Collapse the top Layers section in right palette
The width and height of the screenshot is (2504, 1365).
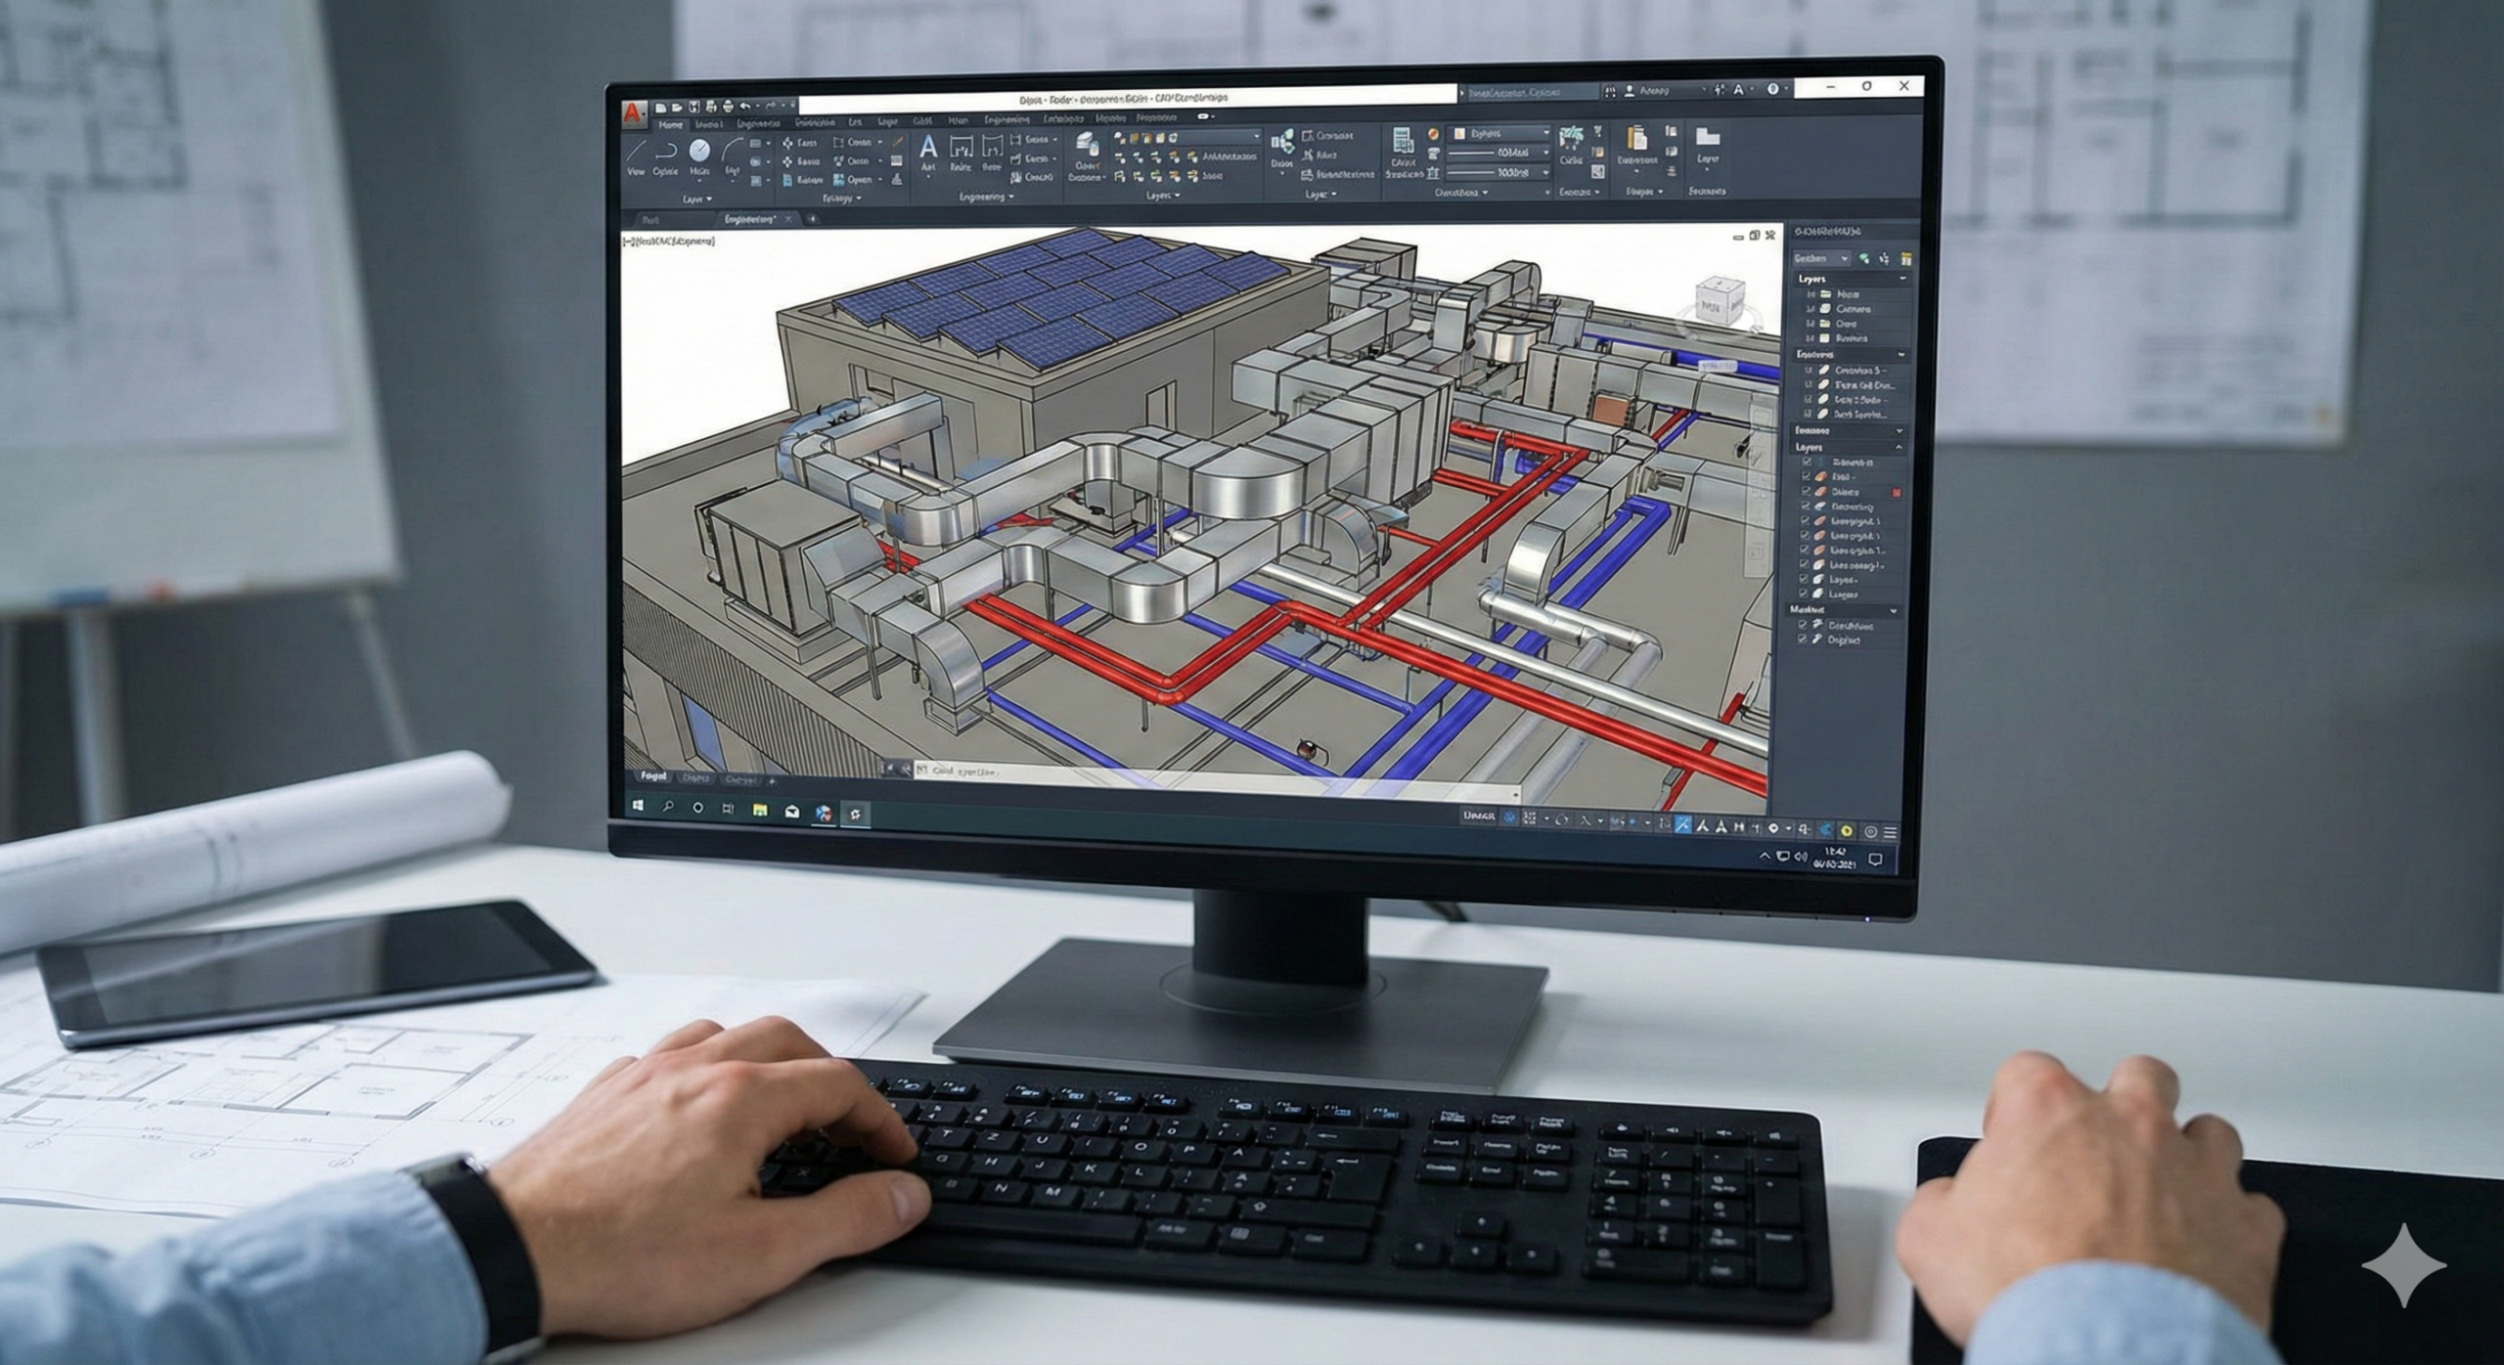click(x=1902, y=279)
